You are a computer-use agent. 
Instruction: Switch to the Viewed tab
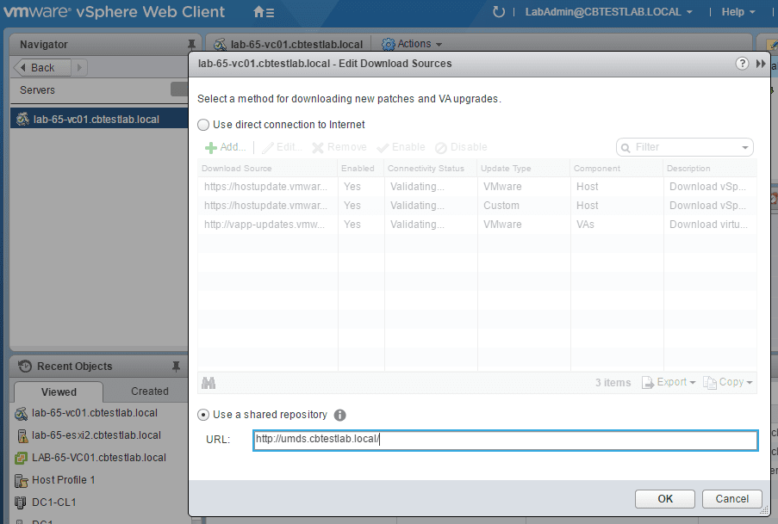59,391
